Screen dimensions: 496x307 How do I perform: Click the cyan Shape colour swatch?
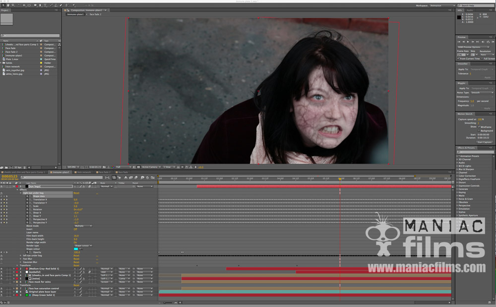pos(76,249)
